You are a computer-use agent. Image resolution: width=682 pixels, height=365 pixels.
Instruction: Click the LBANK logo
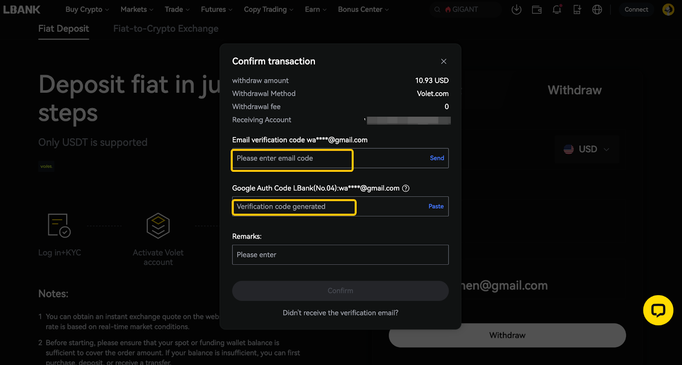[x=22, y=9]
